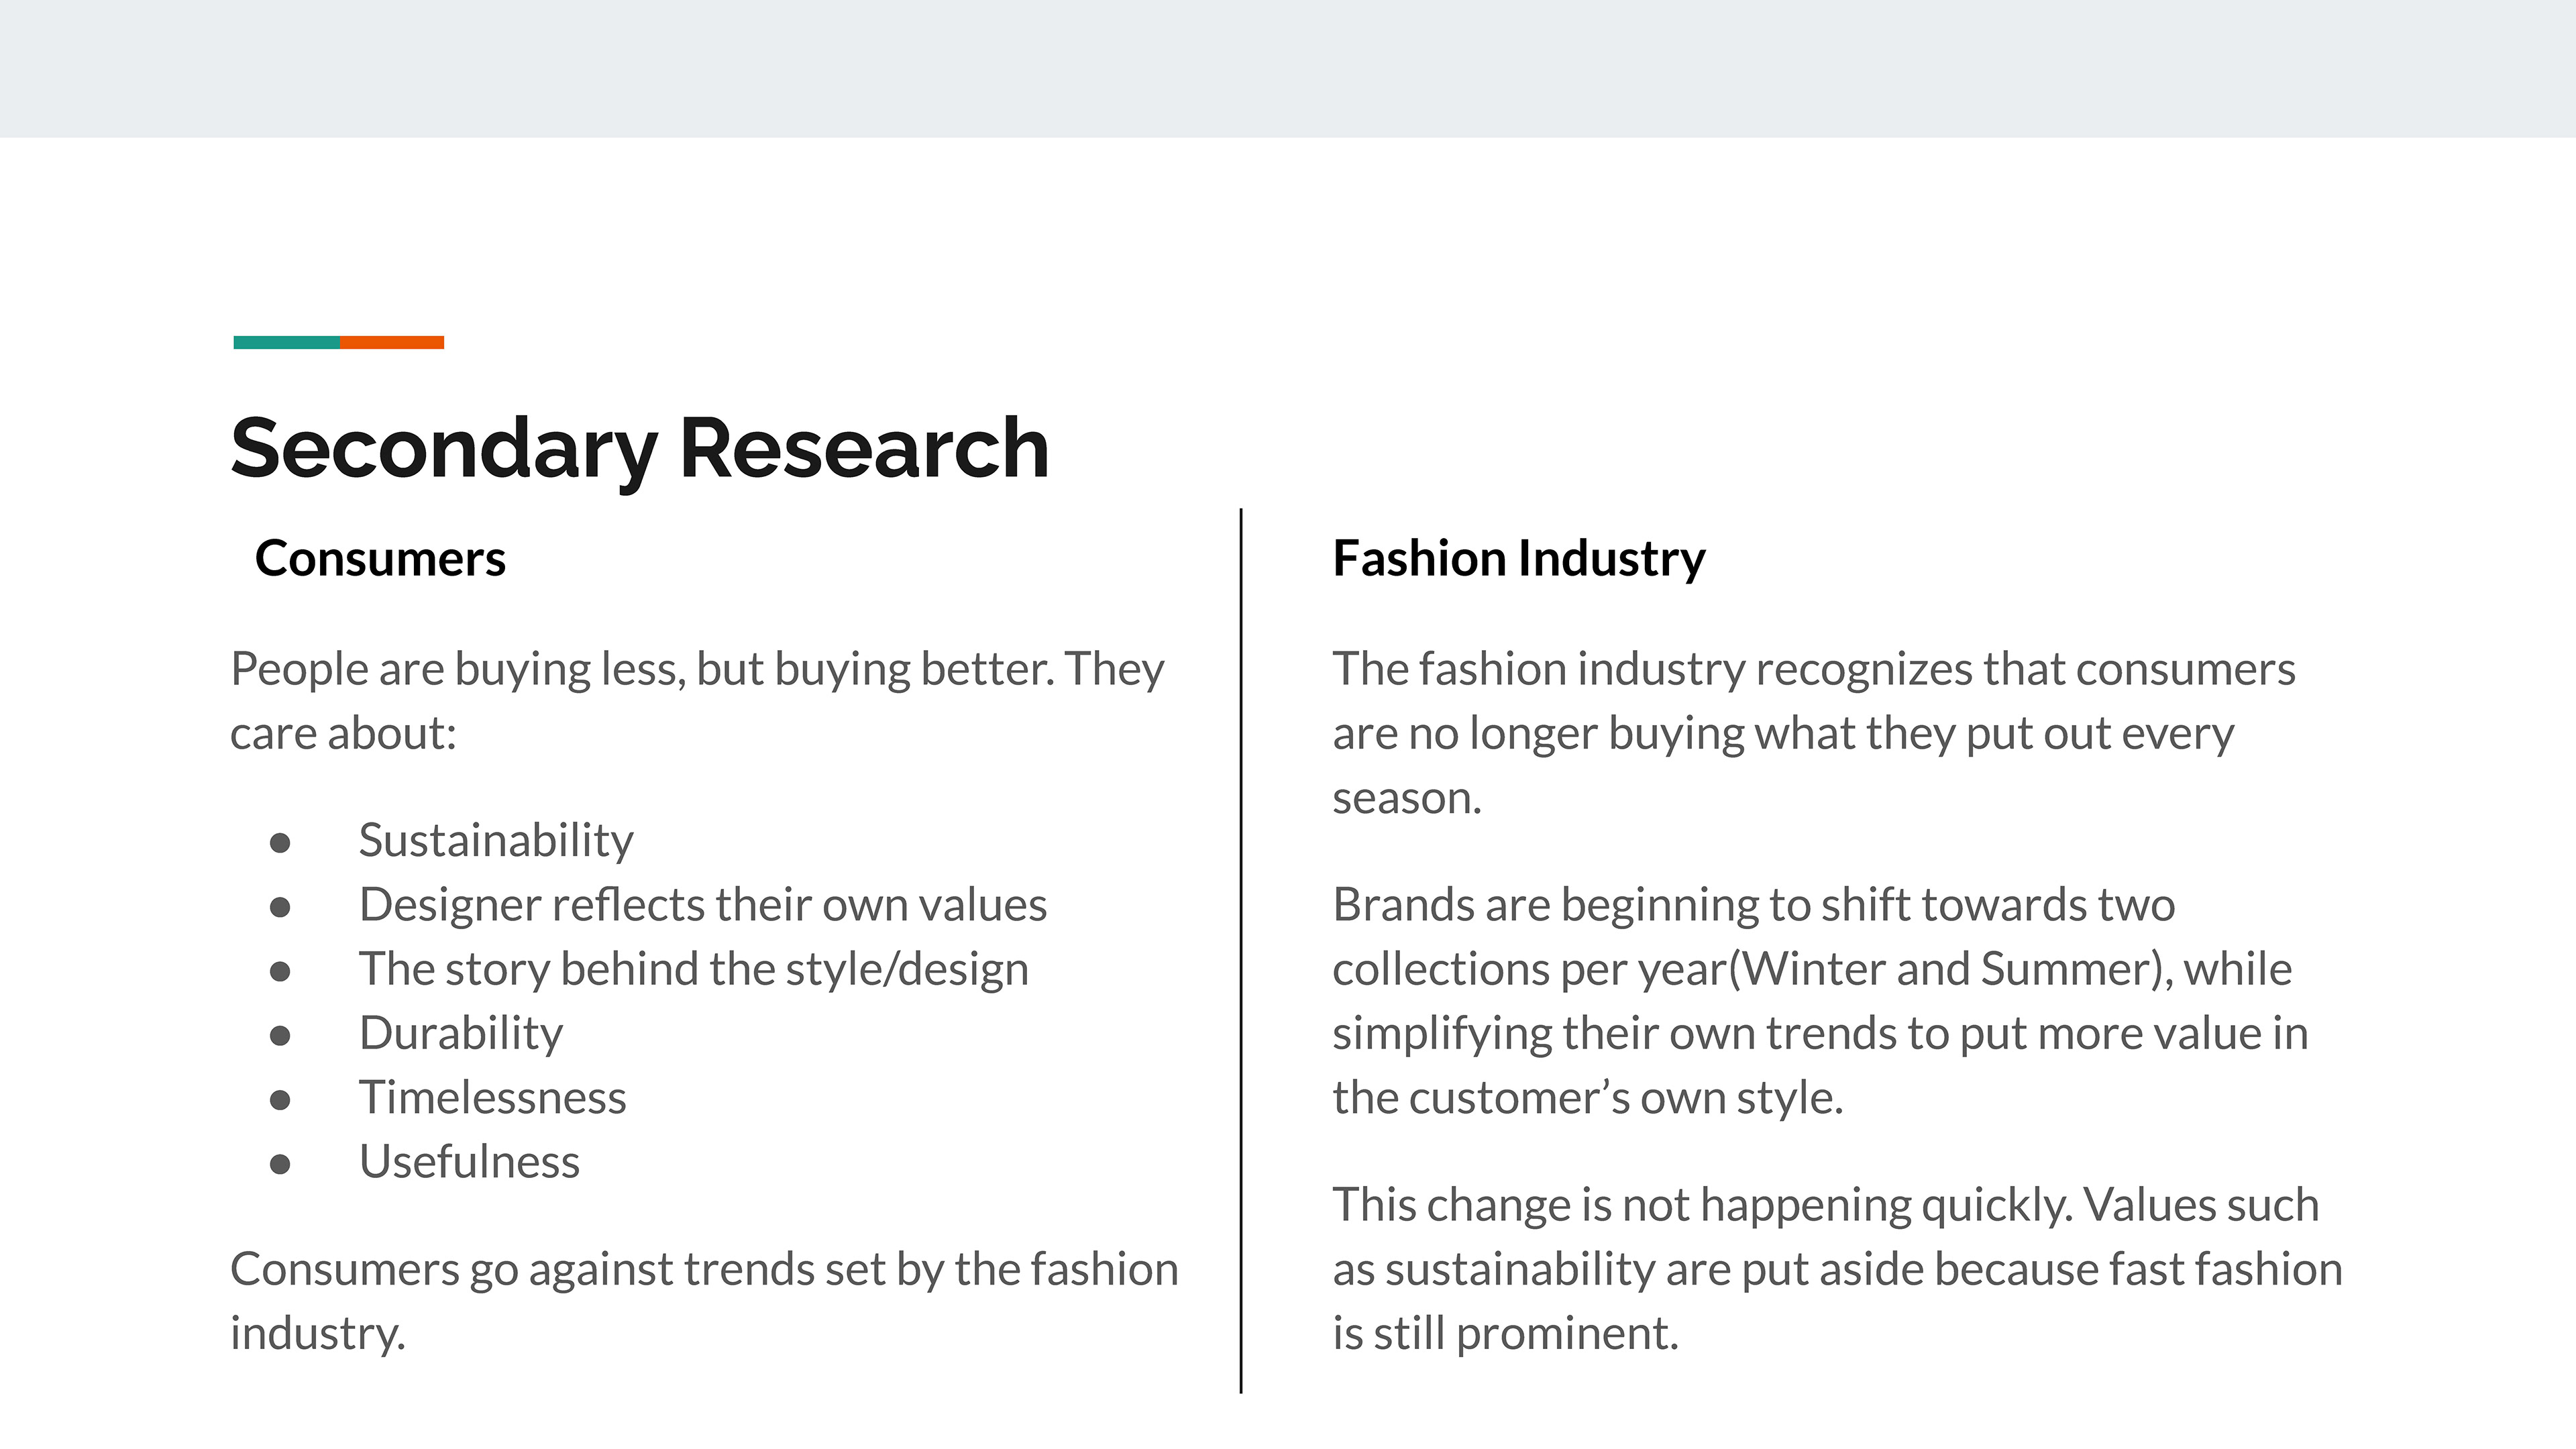Click the Secondary Research slide title
Image resolution: width=2576 pixels, height=1449 pixels.
coord(640,450)
